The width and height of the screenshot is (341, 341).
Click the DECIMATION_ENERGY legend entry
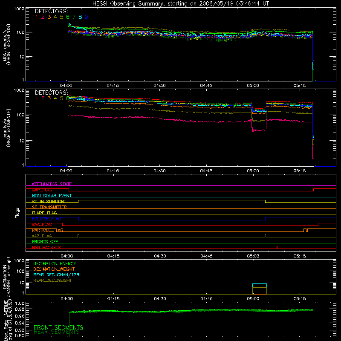point(55,263)
